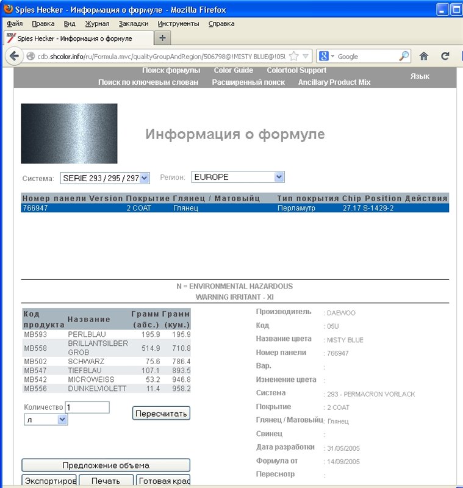Select panel row 766947 in the table
The width and height of the screenshot is (463, 488).
click(235, 208)
